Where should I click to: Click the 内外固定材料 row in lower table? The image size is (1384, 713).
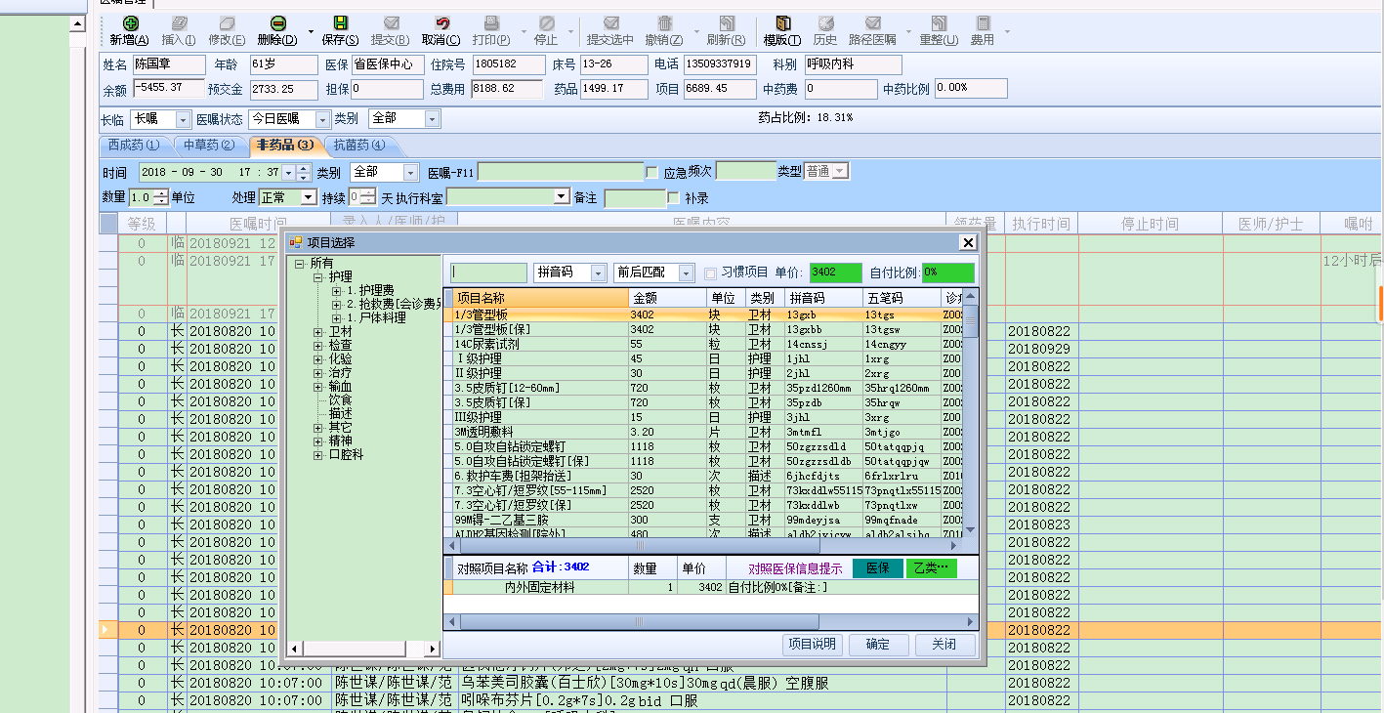click(710, 587)
